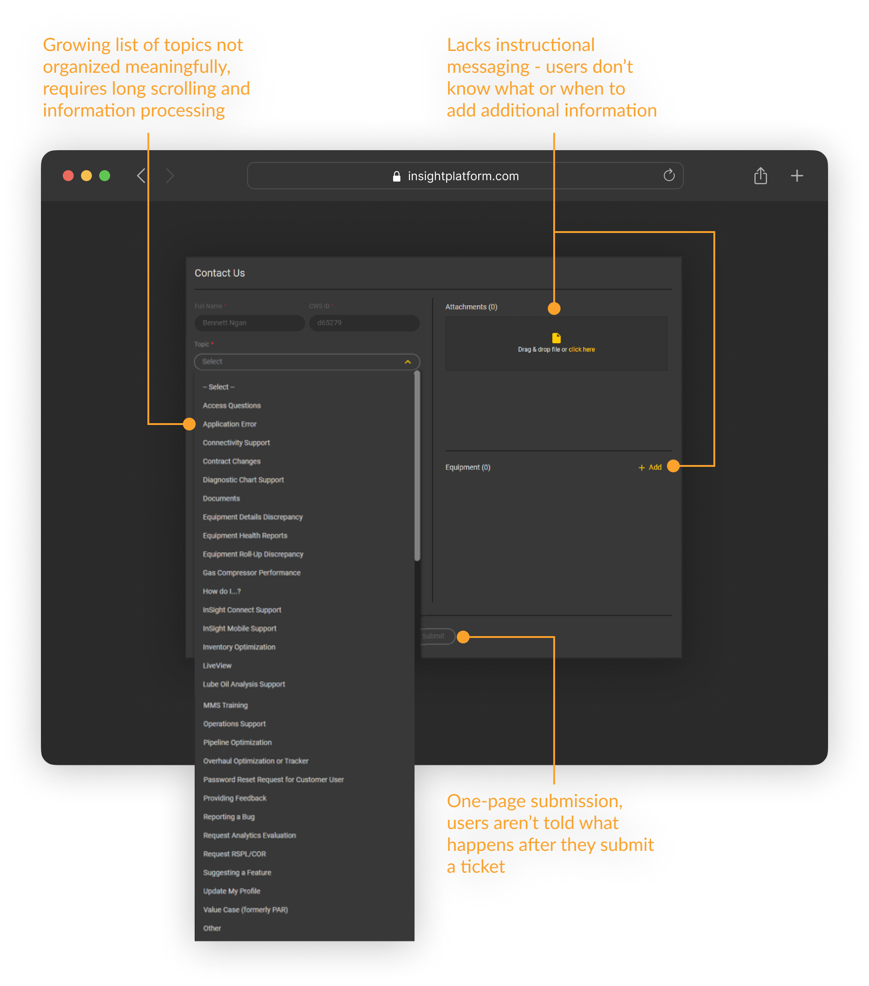Click the browser back arrow
This screenshot has height=986, width=869.
[141, 176]
